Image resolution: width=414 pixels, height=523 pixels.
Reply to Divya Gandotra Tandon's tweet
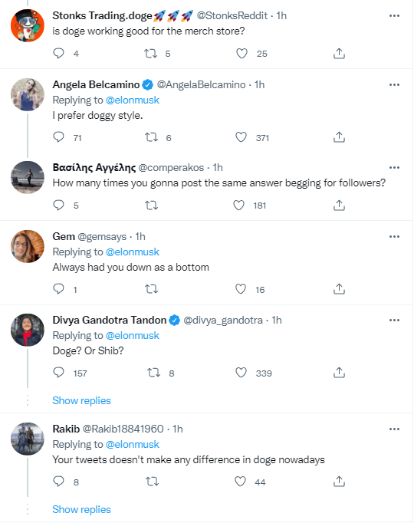click(59, 372)
